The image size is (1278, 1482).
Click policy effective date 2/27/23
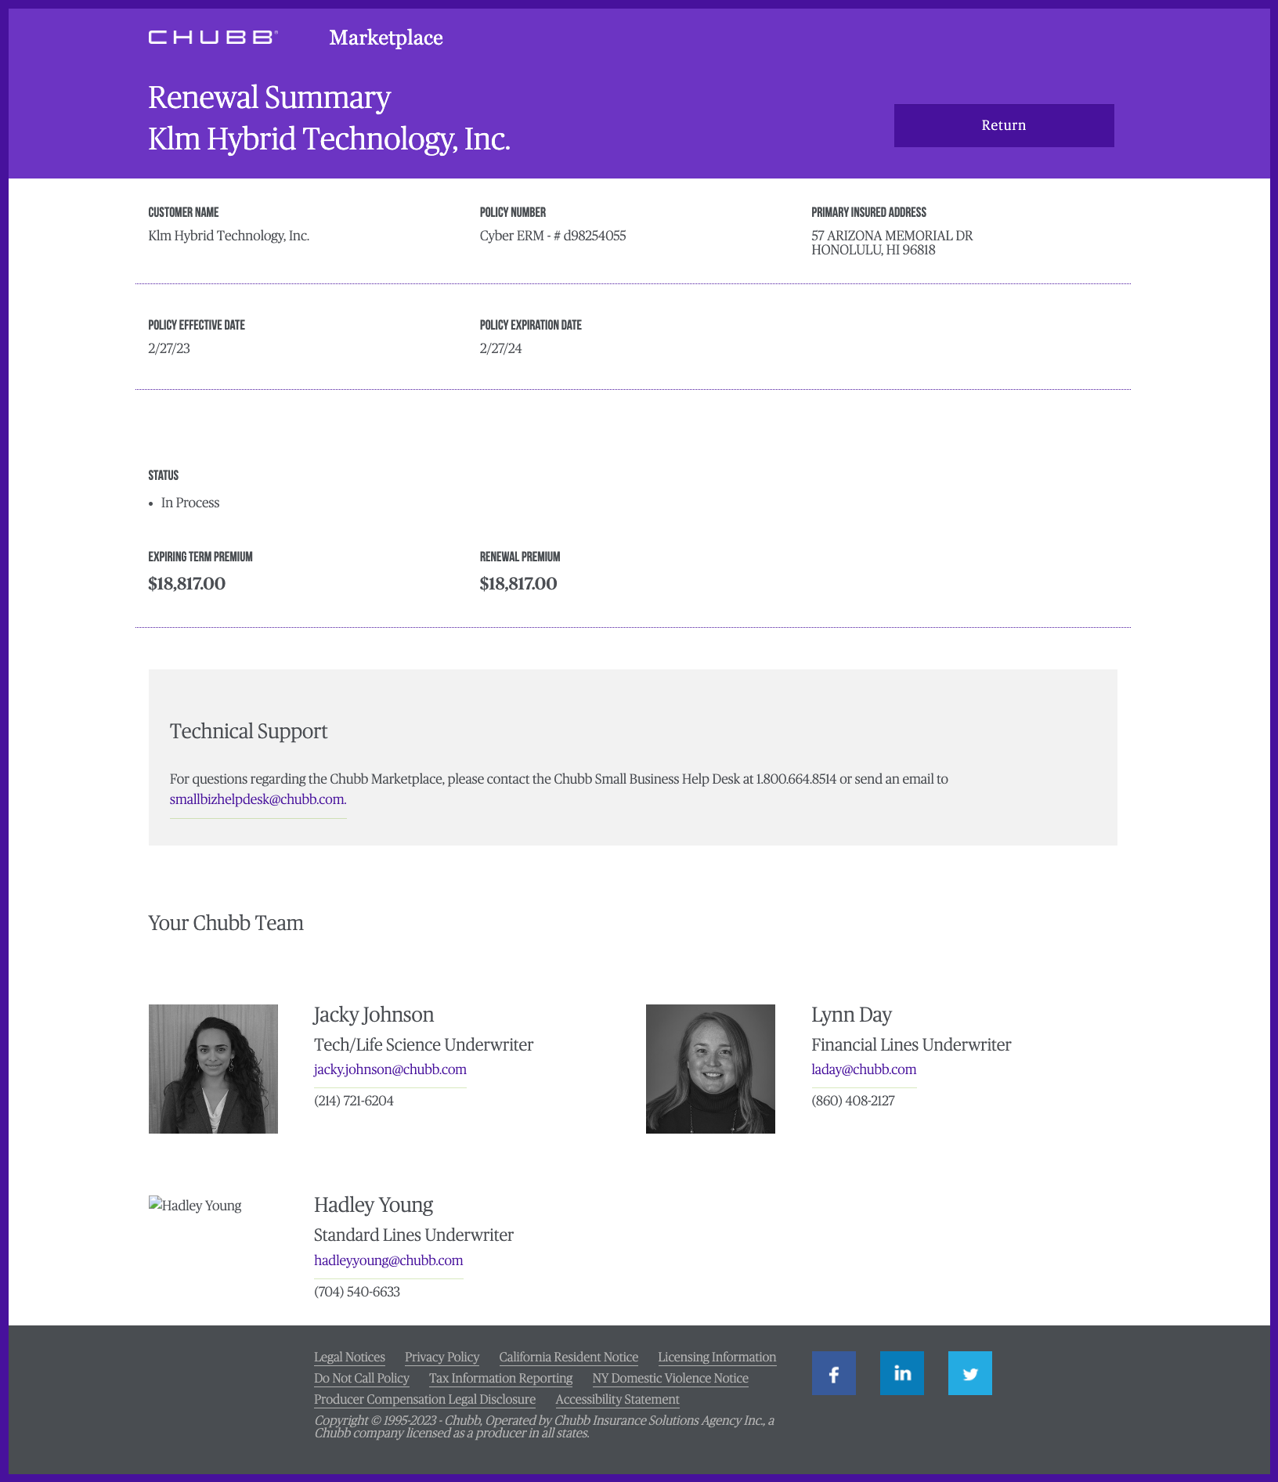[x=169, y=348]
